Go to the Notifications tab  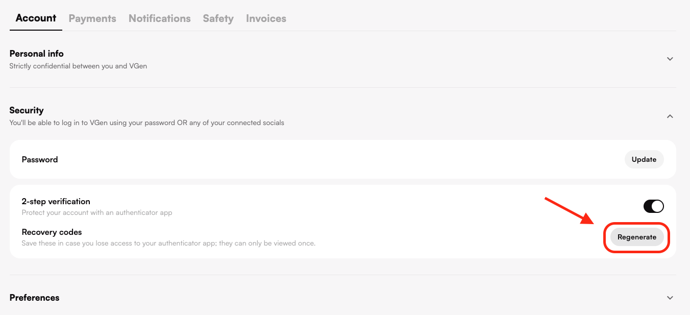point(159,18)
